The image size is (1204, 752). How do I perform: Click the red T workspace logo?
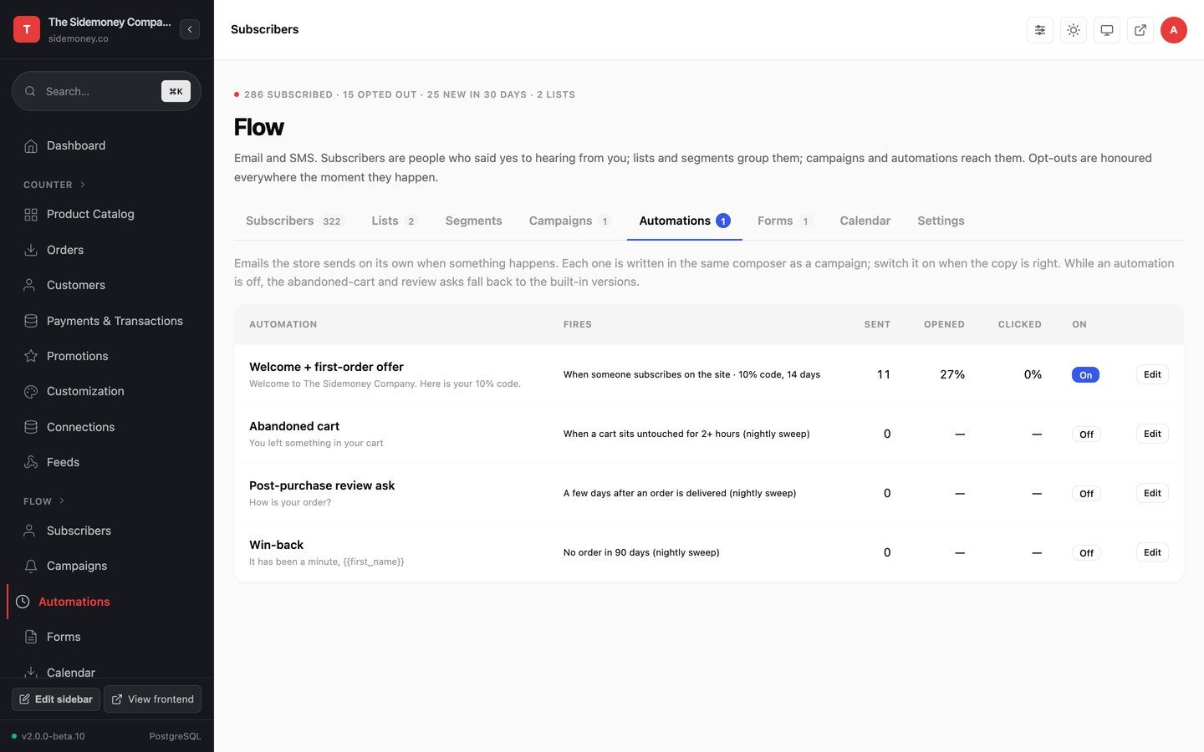(x=27, y=29)
